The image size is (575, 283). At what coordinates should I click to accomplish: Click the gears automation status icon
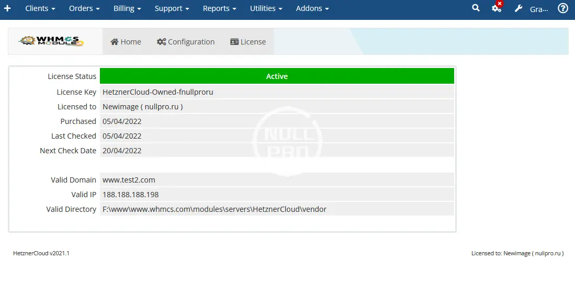click(x=497, y=8)
